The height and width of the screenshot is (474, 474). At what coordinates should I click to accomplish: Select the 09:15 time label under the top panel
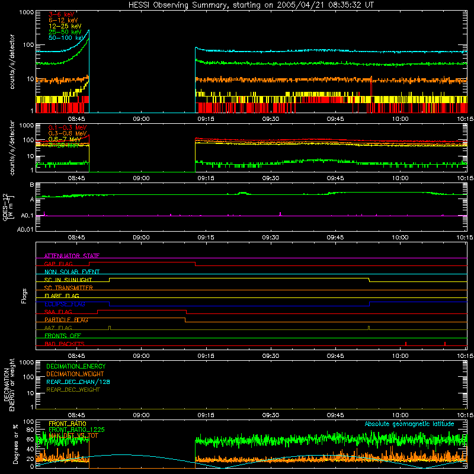[206, 119]
